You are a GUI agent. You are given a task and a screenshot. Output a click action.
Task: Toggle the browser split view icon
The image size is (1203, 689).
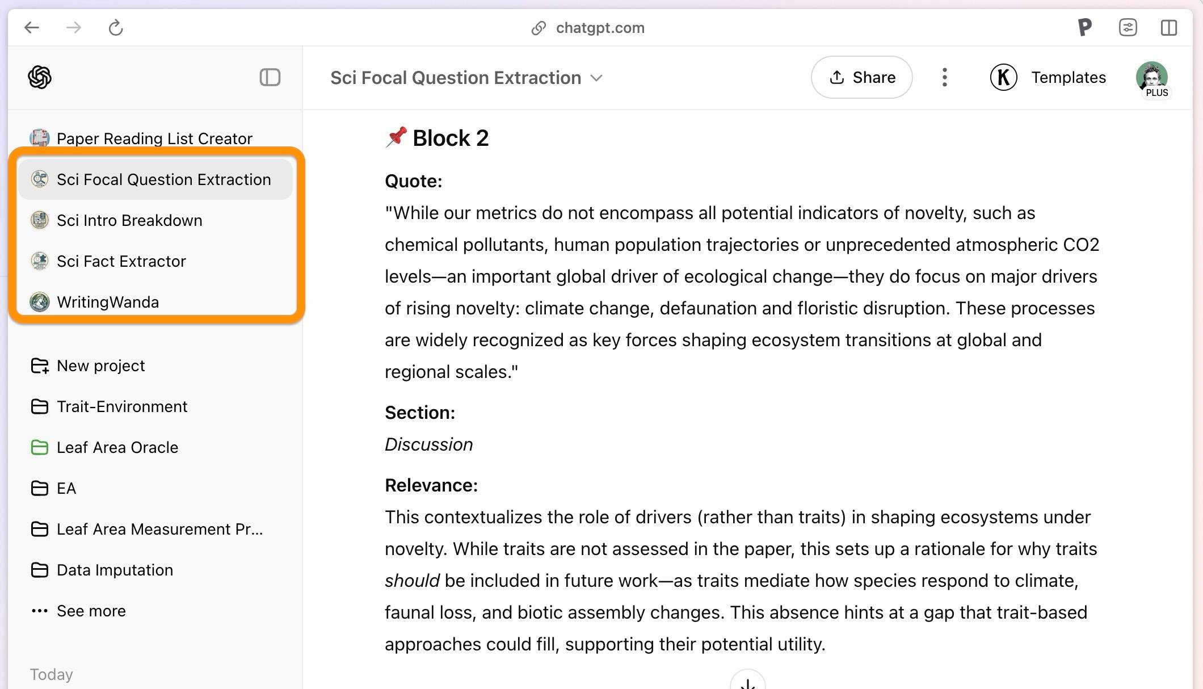pyautogui.click(x=1169, y=27)
